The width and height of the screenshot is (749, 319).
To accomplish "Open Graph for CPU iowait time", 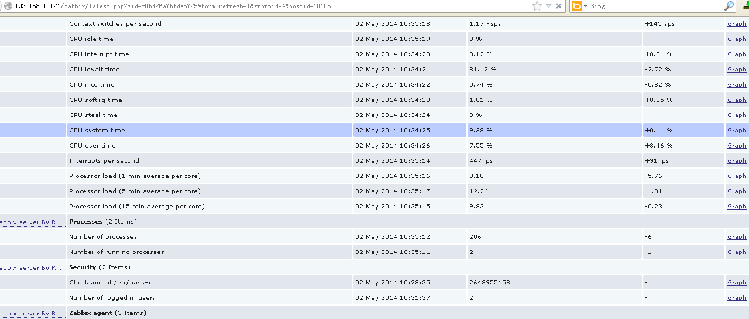I will click(x=737, y=70).
